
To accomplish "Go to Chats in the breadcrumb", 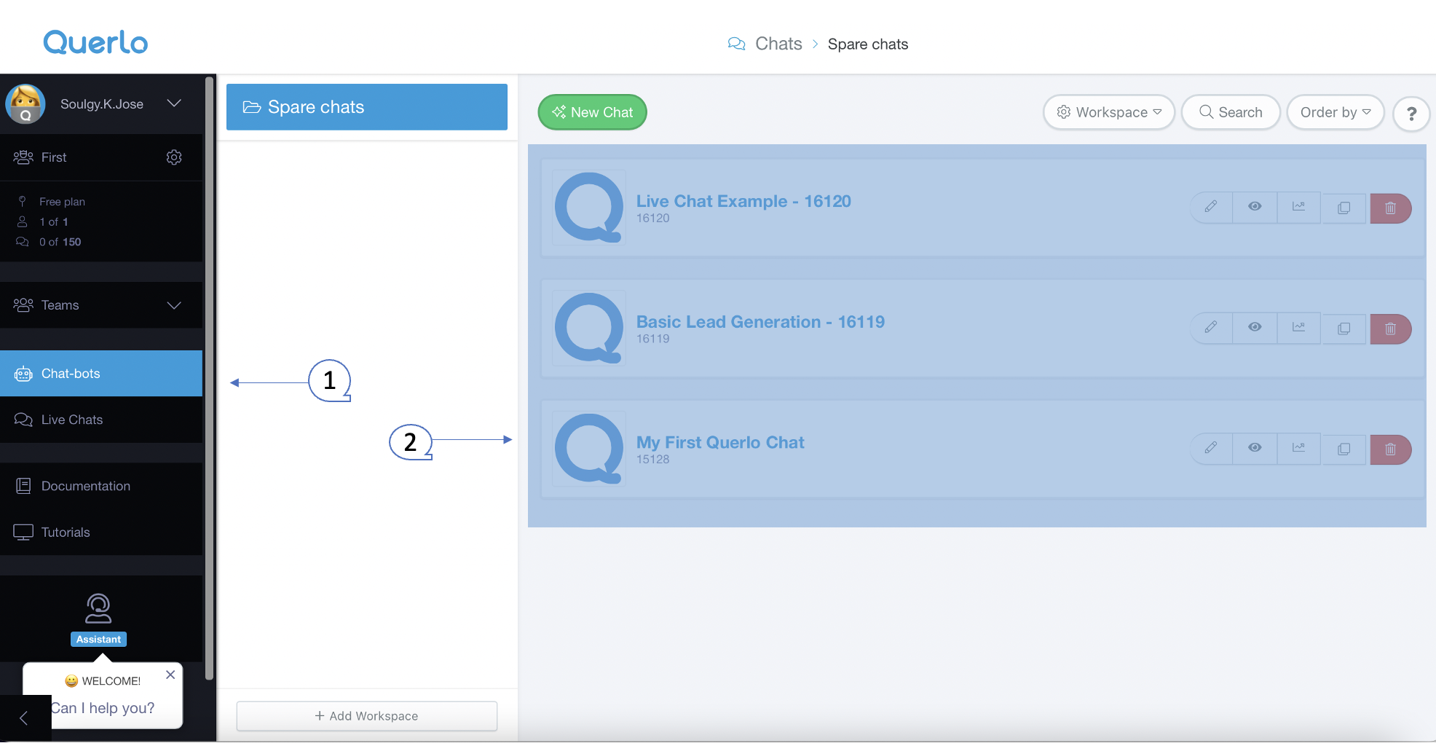I will (779, 44).
